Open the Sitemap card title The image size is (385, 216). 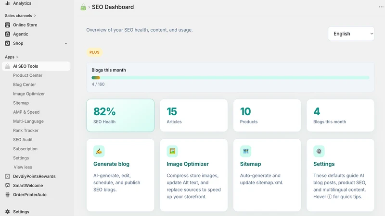click(x=250, y=164)
